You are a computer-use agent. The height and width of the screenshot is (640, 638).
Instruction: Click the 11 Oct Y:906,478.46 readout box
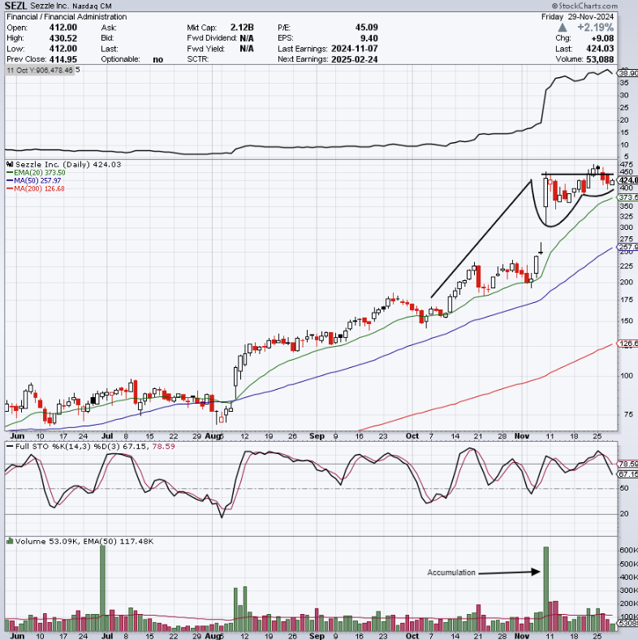40,70
